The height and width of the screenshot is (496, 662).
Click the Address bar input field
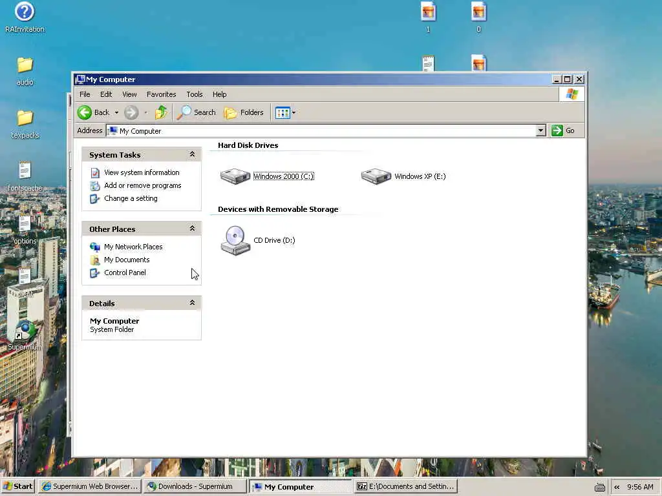tap(322, 131)
